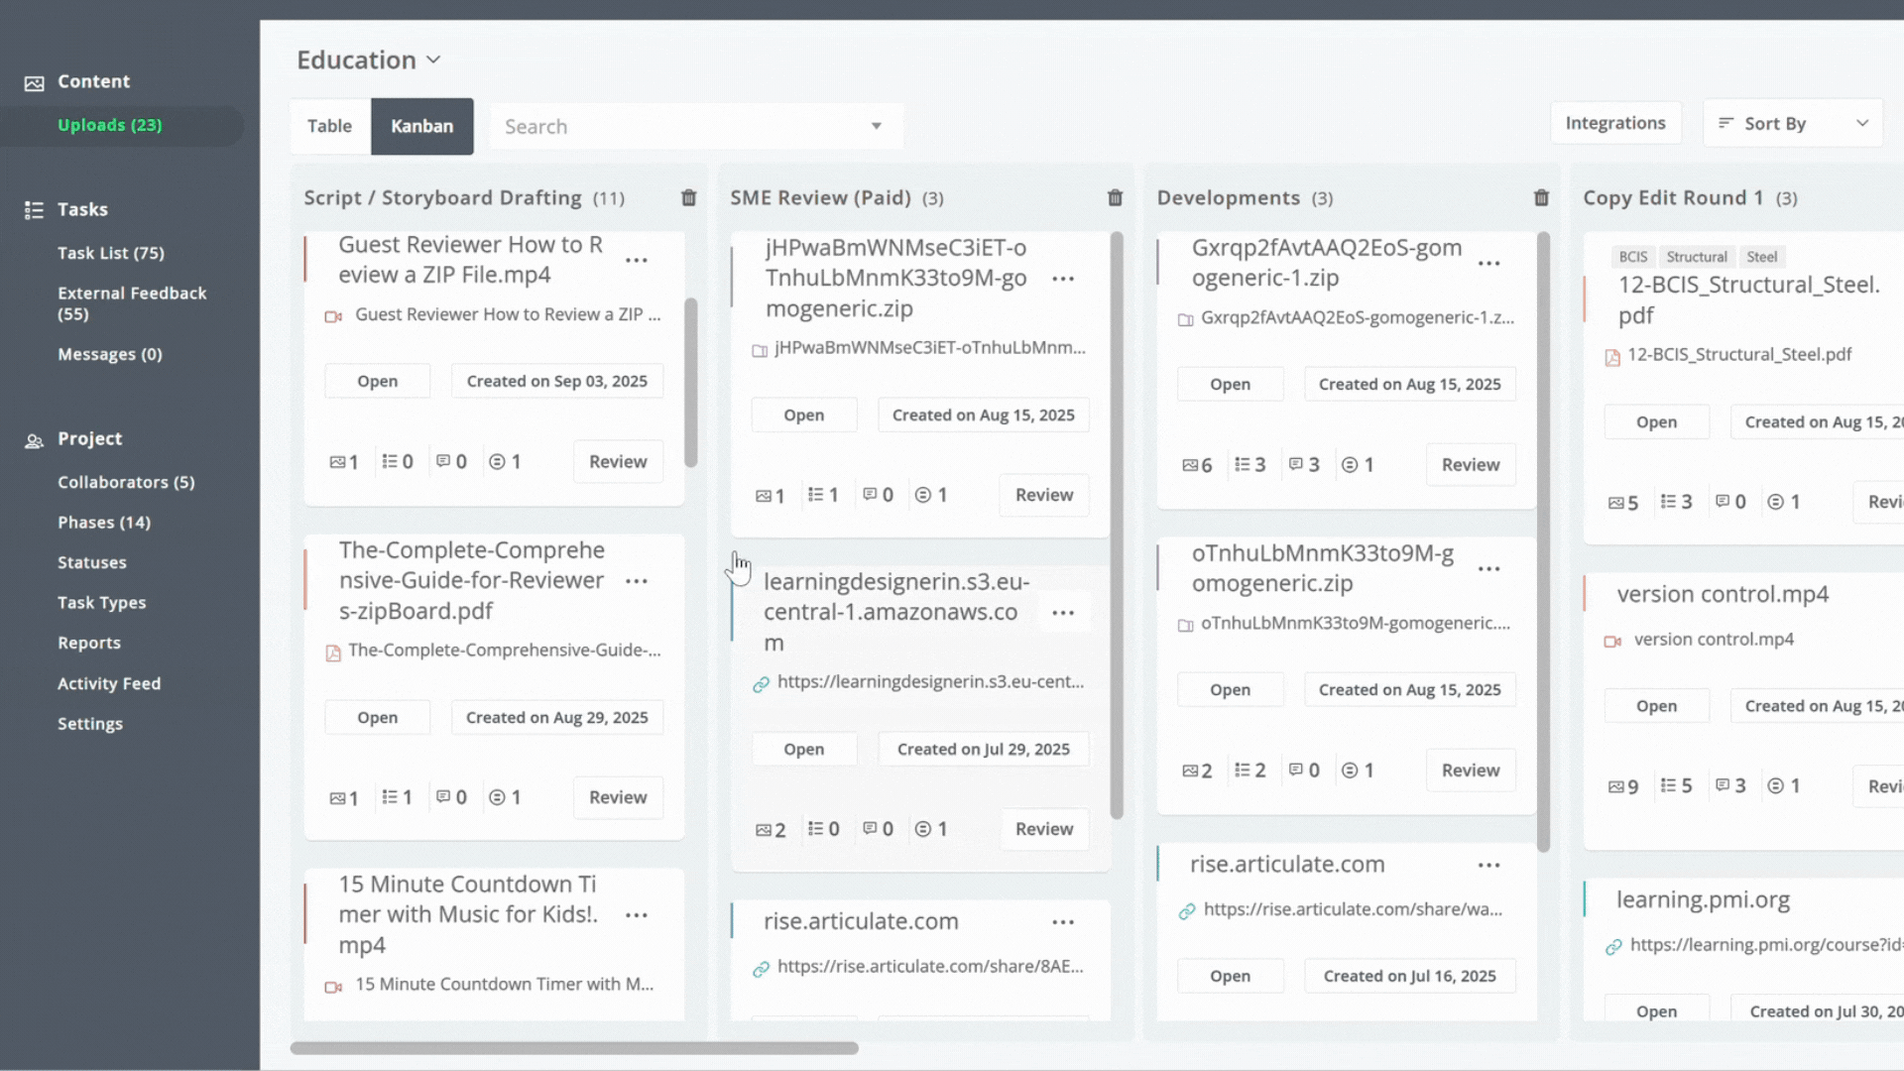1904x1071 pixels.
Task: Click into the Search input field
Action: [x=674, y=126]
